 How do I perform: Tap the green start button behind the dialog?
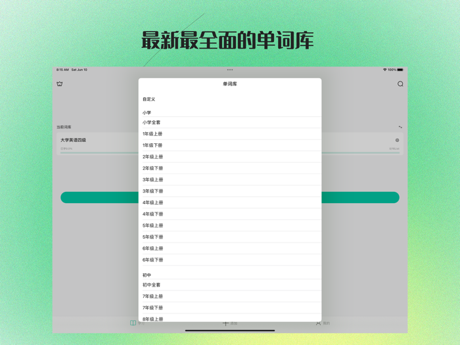tap(99, 197)
